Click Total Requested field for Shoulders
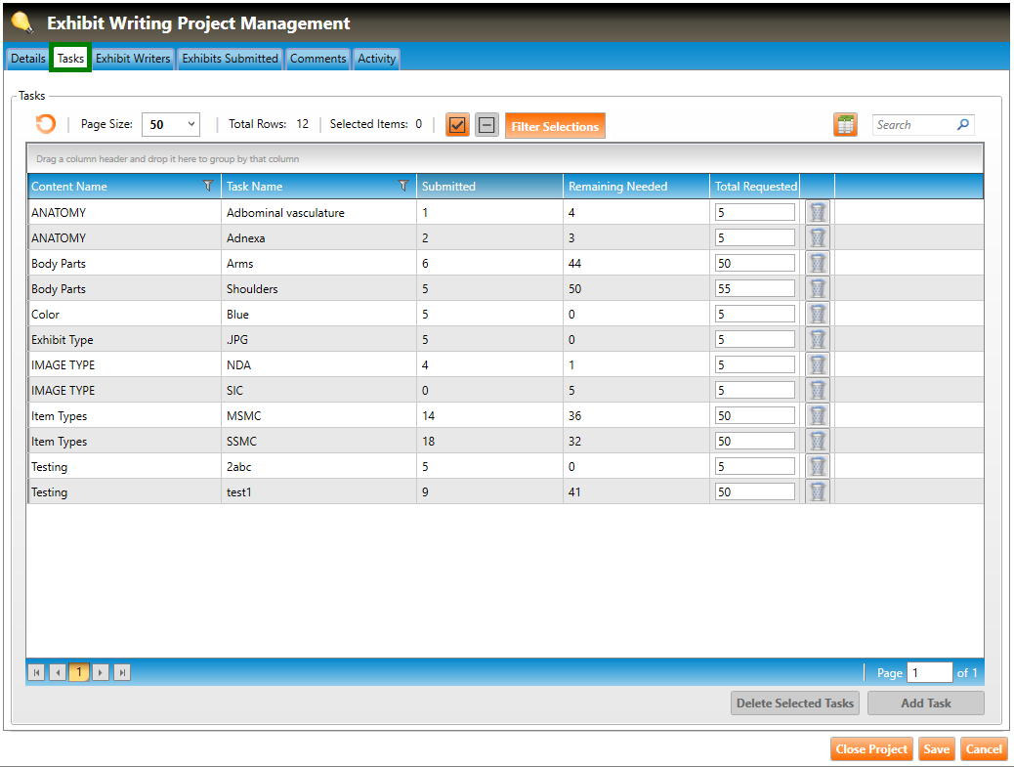 point(754,289)
